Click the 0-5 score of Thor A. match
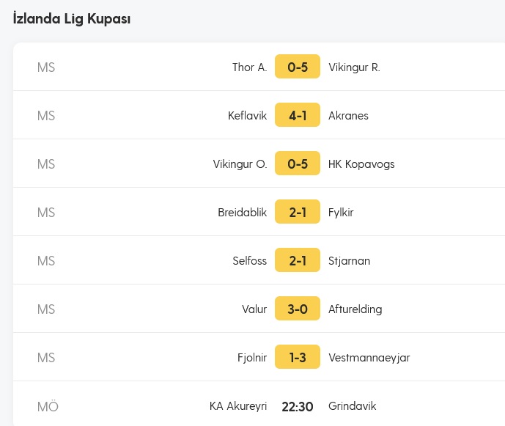The height and width of the screenshot is (426, 505). click(298, 67)
